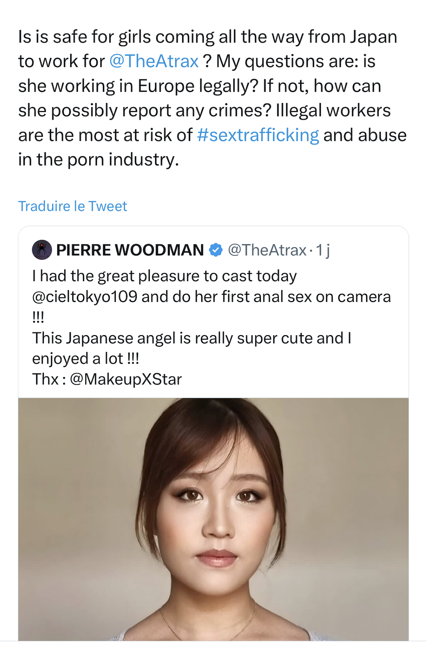Click the spider avatar in quoted tweet
This screenshot has height=647, width=426.
(42, 250)
